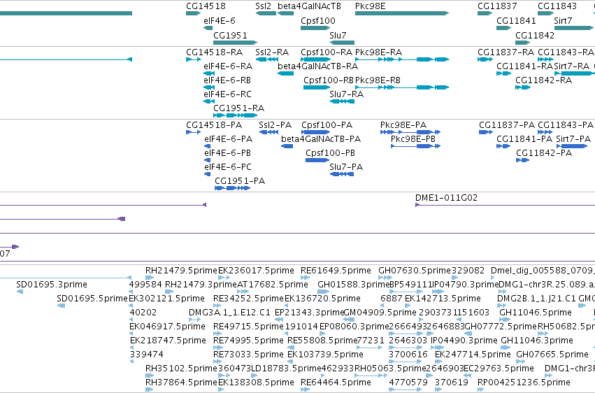Open EST EK247714.5prime
595x393 pixels.
point(473,355)
